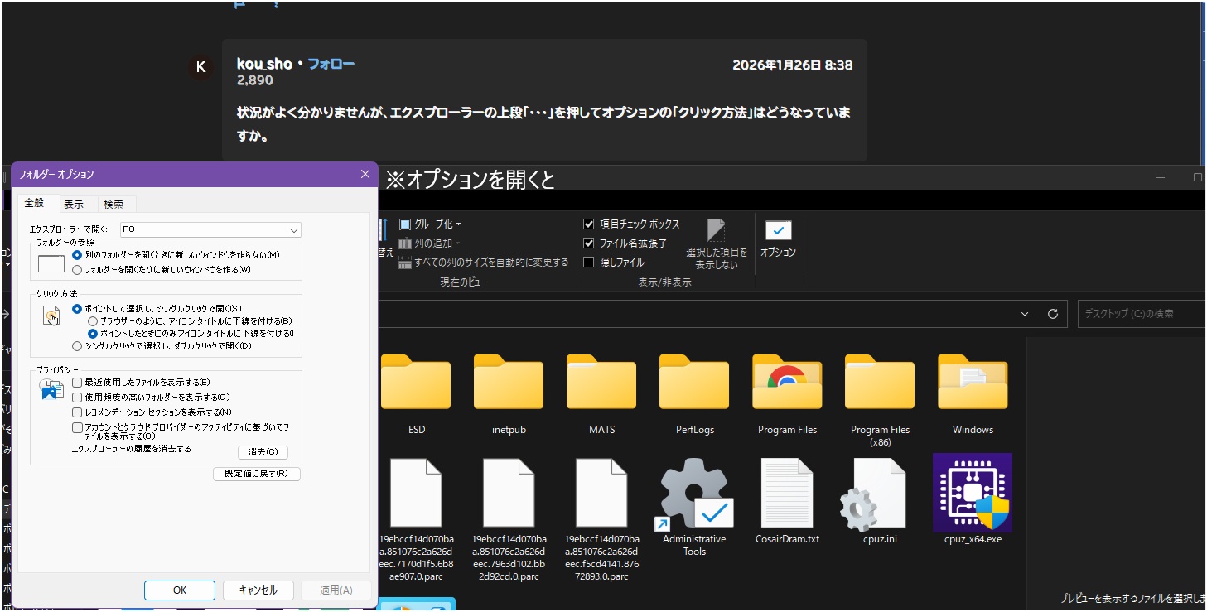1207x612 pixels.
Task: Click すべての列のサイズを自動的に変更する
Action: [x=484, y=263]
